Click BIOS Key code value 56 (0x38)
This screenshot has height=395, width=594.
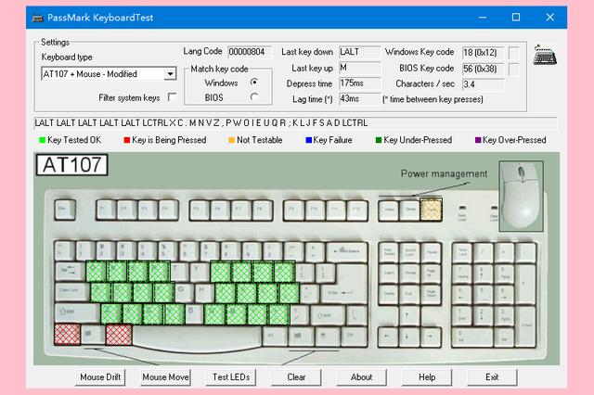coord(483,69)
